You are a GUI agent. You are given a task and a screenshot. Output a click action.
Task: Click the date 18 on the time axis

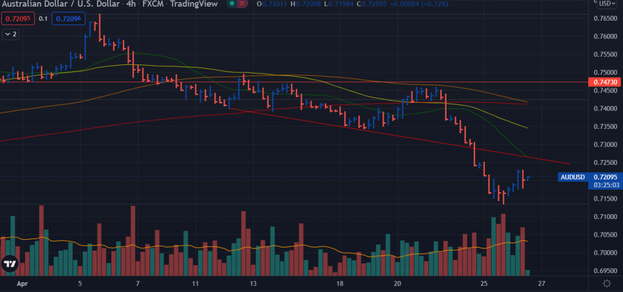click(x=339, y=284)
